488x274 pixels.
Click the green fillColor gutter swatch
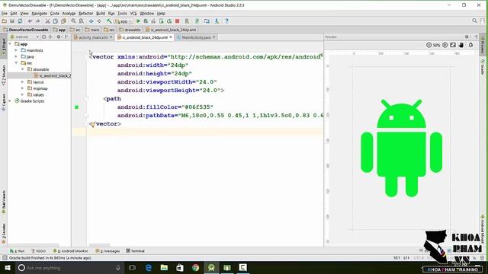76,107
